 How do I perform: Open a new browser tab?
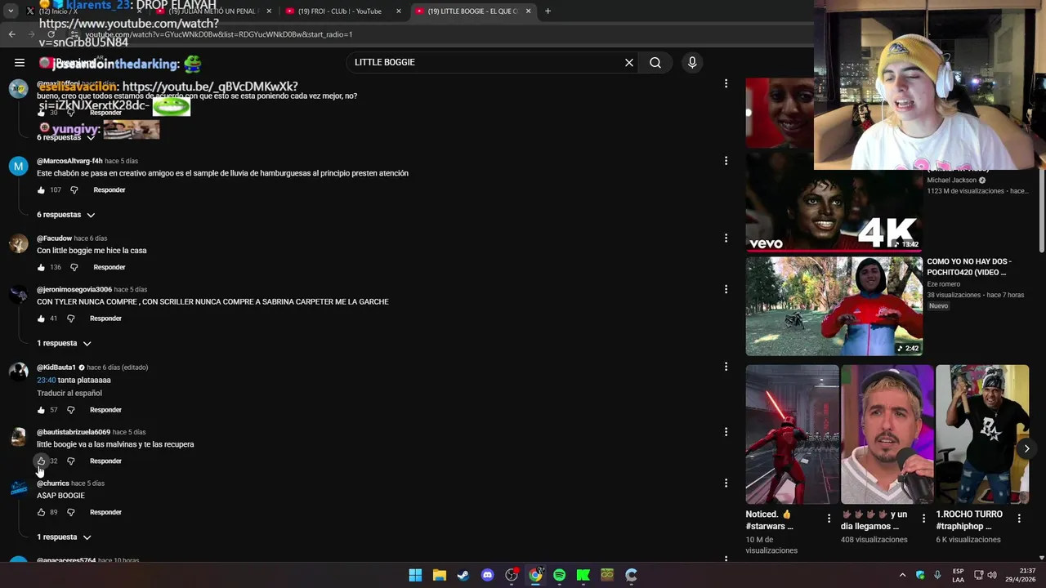pos(548,11)
